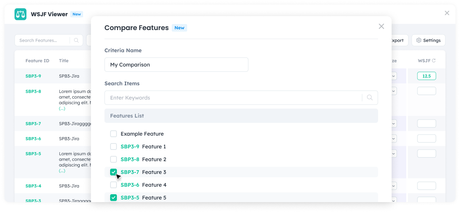460x213 pixels.
Task: Click the WSJF value box showing 12.5
Action: click(427, 76)
